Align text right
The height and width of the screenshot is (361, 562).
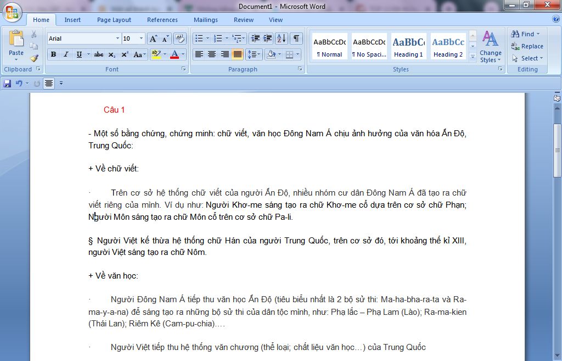click(224, 54)
